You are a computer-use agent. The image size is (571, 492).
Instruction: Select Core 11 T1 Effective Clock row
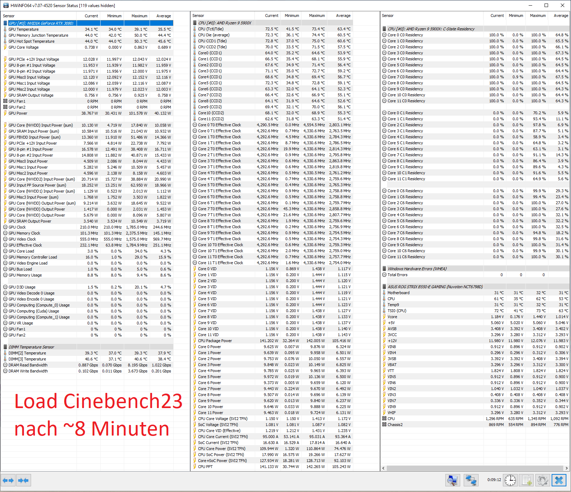pyautogui.click(x=272, y=263)
